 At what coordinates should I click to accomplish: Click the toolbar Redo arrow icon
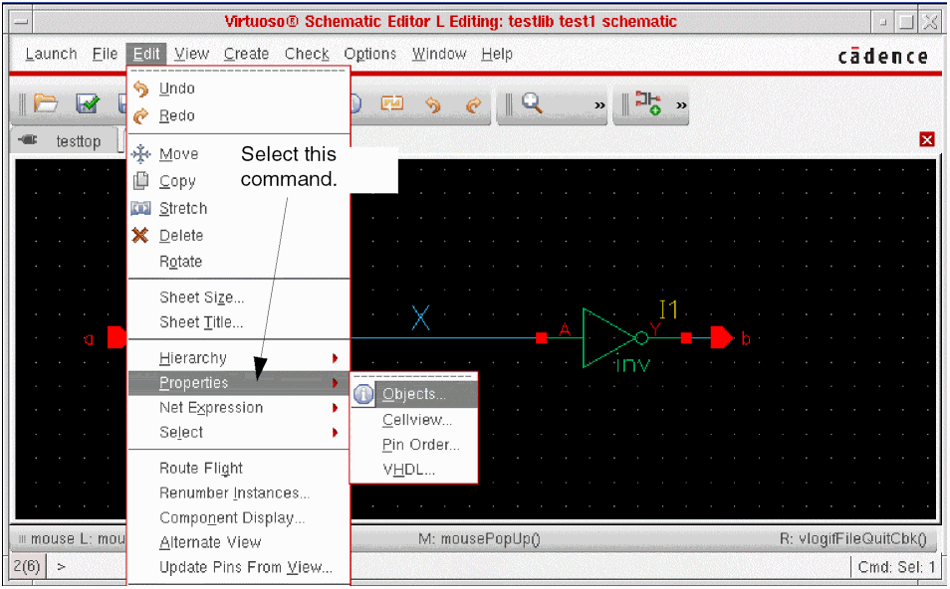[473, 104]
